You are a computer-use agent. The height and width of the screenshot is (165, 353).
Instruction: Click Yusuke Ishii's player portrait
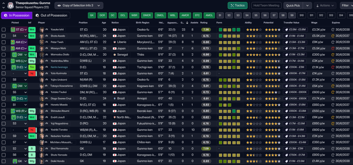pos(42,30)
